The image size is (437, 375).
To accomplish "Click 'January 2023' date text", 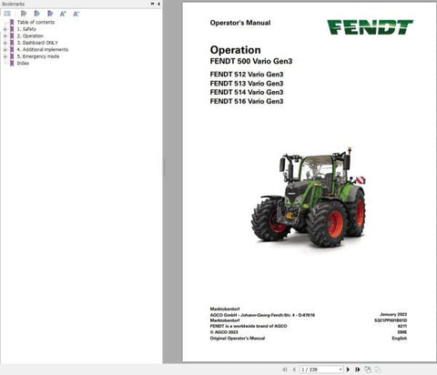I will [x=393, y=314].
